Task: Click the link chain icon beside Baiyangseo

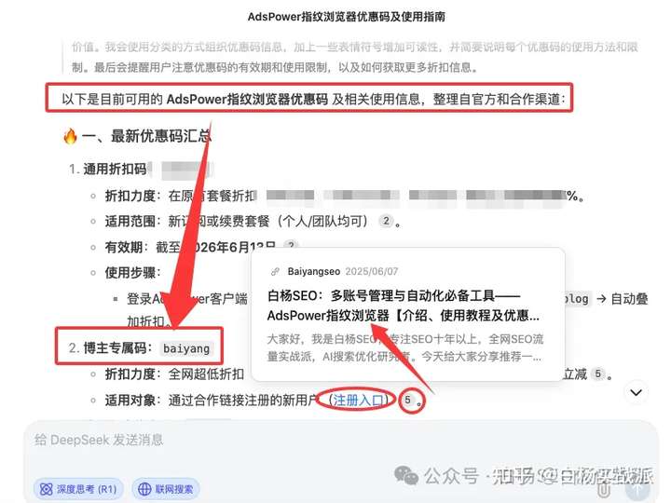Action: 275,272
